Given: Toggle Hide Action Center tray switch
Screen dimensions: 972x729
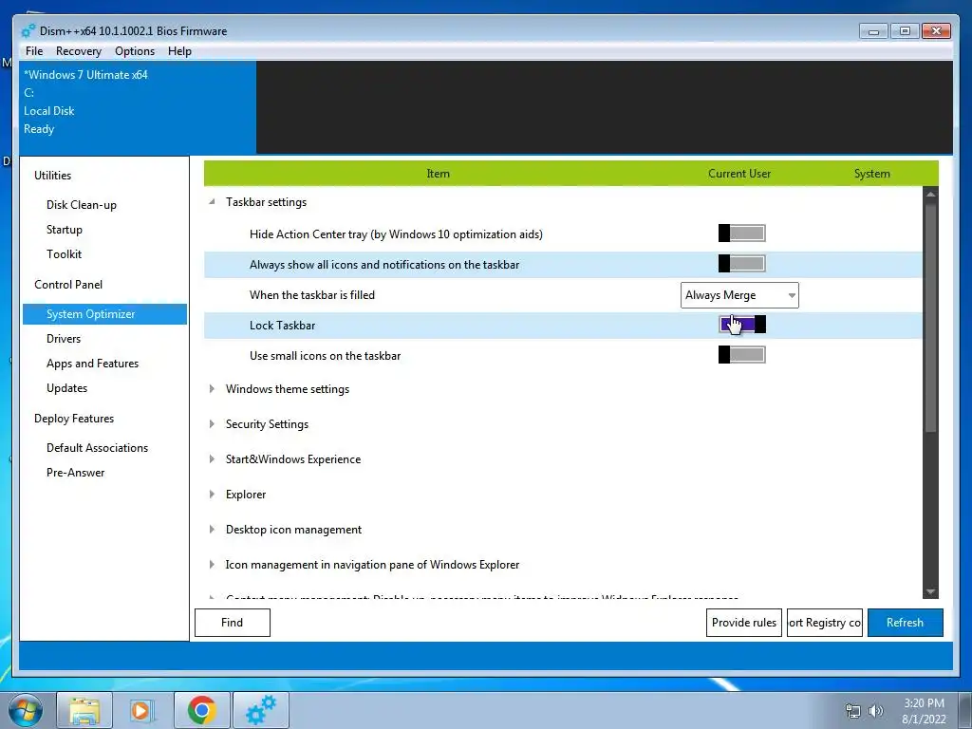Looking at the screenshot, I should 742,234.
